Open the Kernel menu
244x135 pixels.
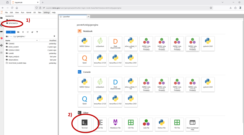[x=29, y=12]
